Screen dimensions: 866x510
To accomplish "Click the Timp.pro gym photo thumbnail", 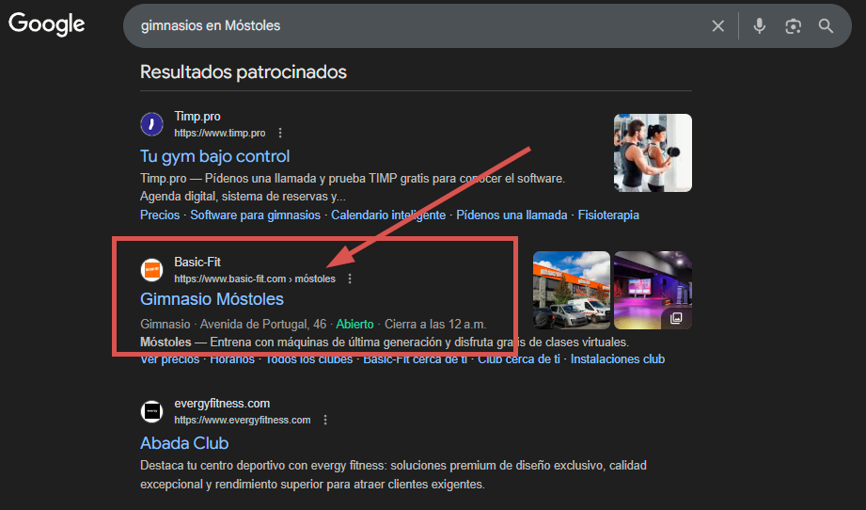I will coord(653,153).
